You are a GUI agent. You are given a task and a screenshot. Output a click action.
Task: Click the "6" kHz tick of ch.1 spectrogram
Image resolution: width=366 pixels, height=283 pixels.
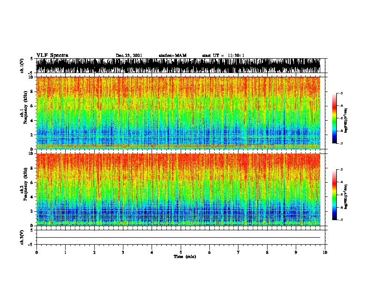(x=32, y=106)
